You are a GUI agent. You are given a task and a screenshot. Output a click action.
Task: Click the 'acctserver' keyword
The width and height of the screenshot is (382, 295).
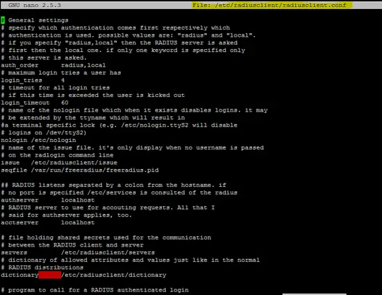click(x=19, y=222)
